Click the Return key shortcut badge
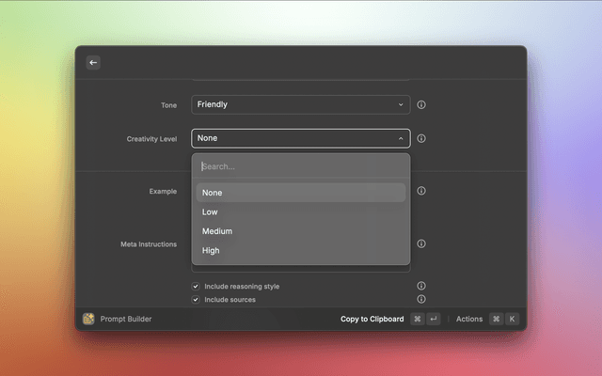The width and height of the screenshot is (602, 376). [x=434, y=319]
